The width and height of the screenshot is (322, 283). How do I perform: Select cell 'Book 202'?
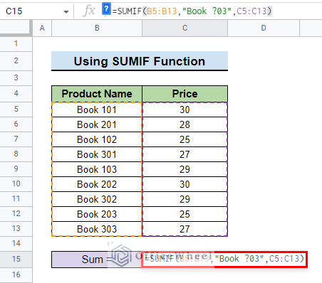[97, 184]
